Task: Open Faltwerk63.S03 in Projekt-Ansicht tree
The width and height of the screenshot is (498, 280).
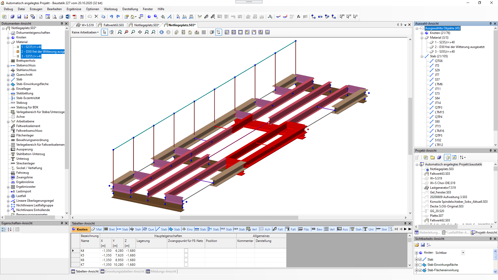Action: click(x=440, y=174)
